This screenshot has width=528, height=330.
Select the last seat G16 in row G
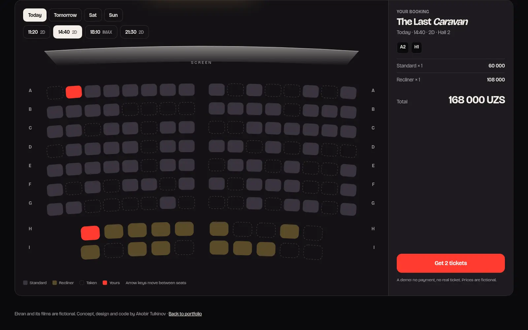tap(348, 209)
